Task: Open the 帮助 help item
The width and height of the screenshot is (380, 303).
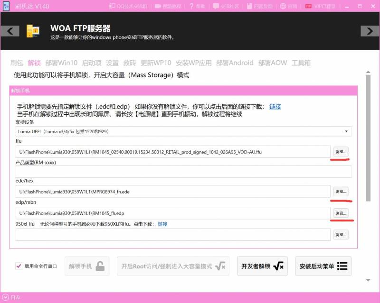Action: pos(197,6)
